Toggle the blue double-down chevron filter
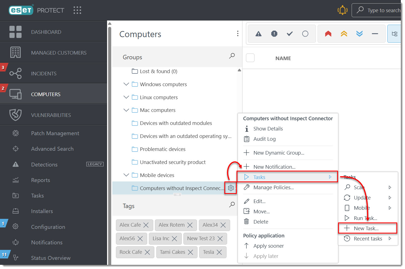Viewport: 405px width, 269px height. coord(359,34)
